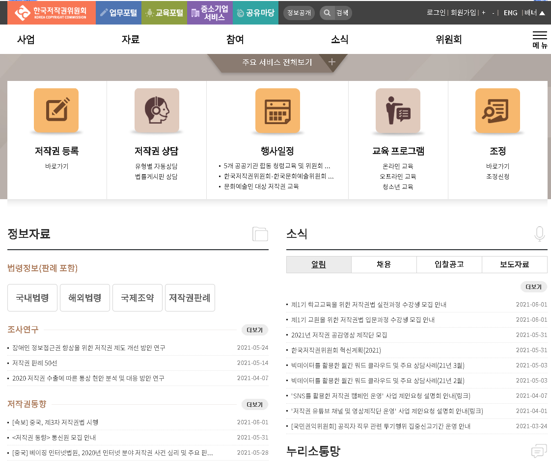Open 저작권 판례 50선 article
This screenshot has height=466, width=551.
tap(35, 363)
